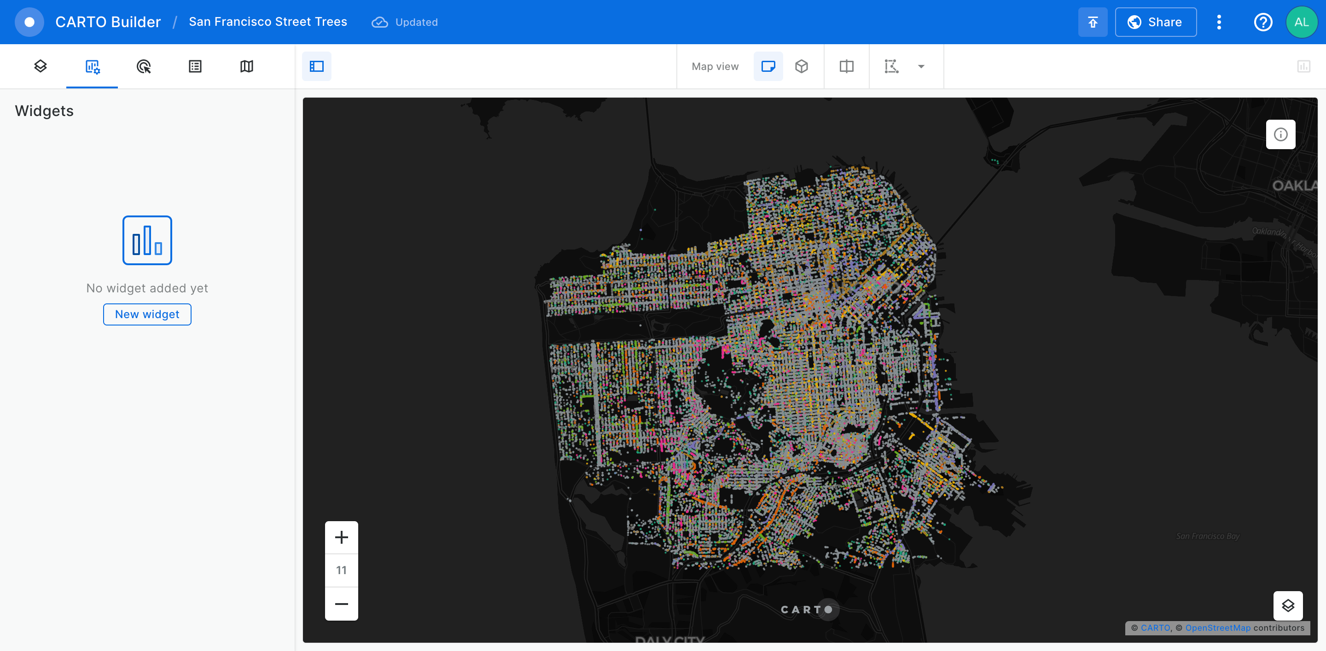The height and width of the screenshot is (651, 1326).
Task: Switch to 3D map view
Action: (x=802, y=66)
